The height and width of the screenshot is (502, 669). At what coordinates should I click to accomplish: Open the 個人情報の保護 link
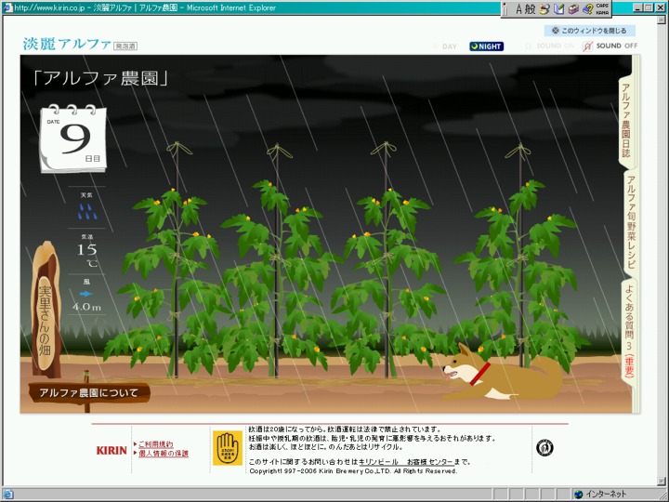click(164, 454)
